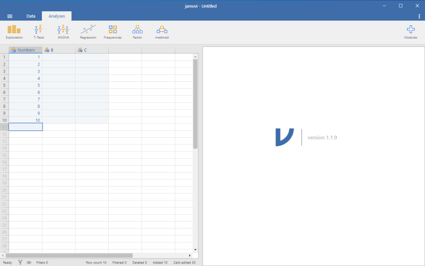The image size is (425, 266).
Task: Open the three-dot options menu top right
Action: (x=419, y=16)
